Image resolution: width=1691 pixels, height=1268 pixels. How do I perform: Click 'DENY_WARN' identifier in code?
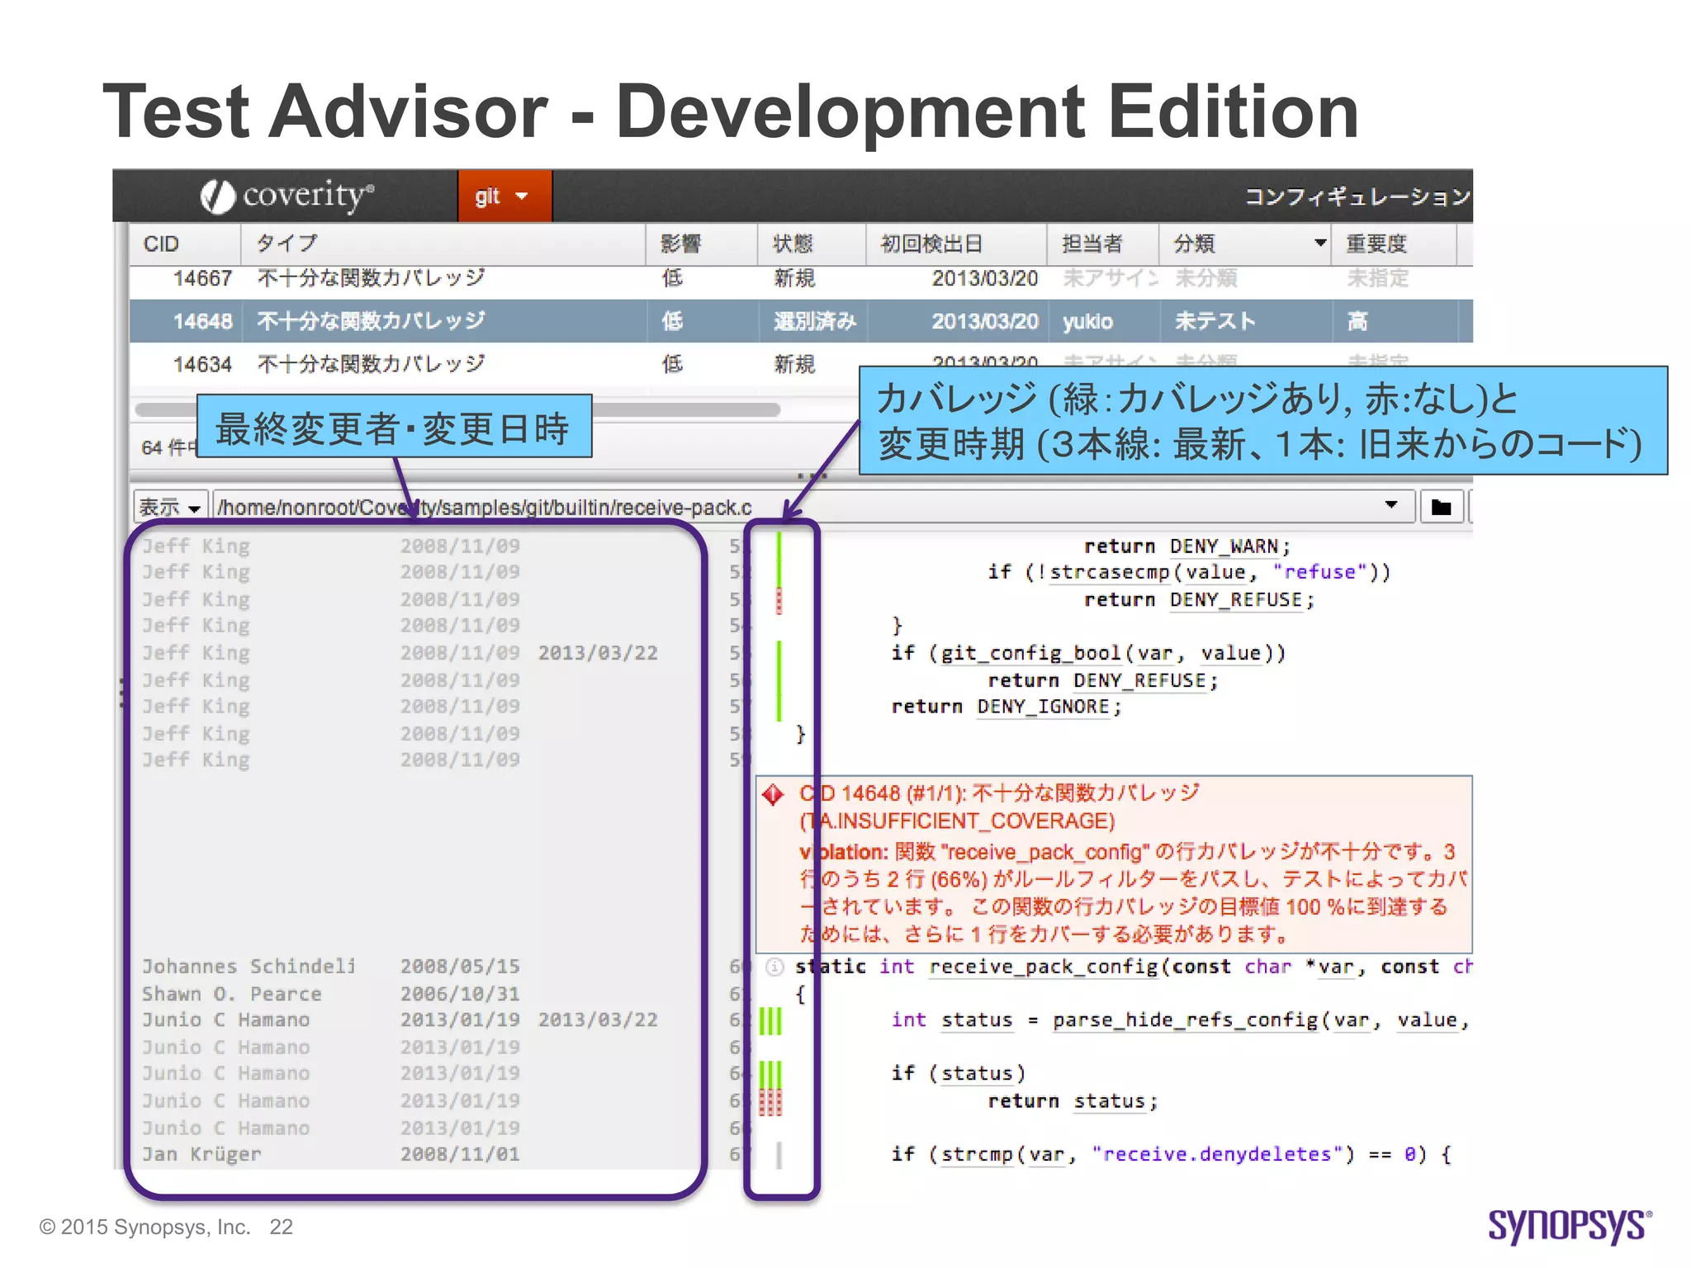[x=1224, y=546]
